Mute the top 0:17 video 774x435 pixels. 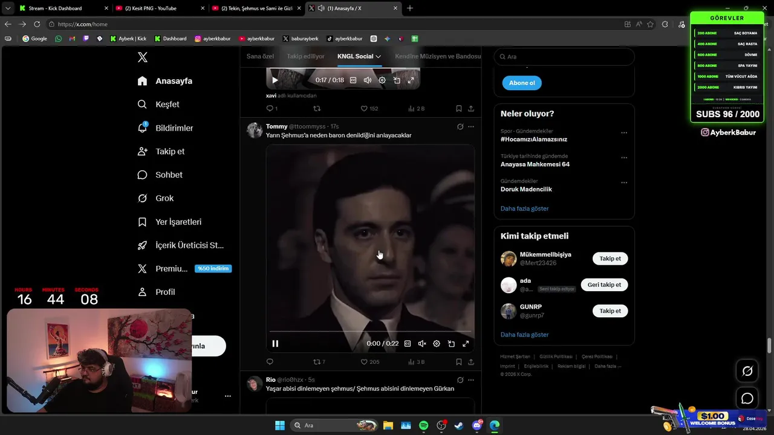(x=368, y=80)
